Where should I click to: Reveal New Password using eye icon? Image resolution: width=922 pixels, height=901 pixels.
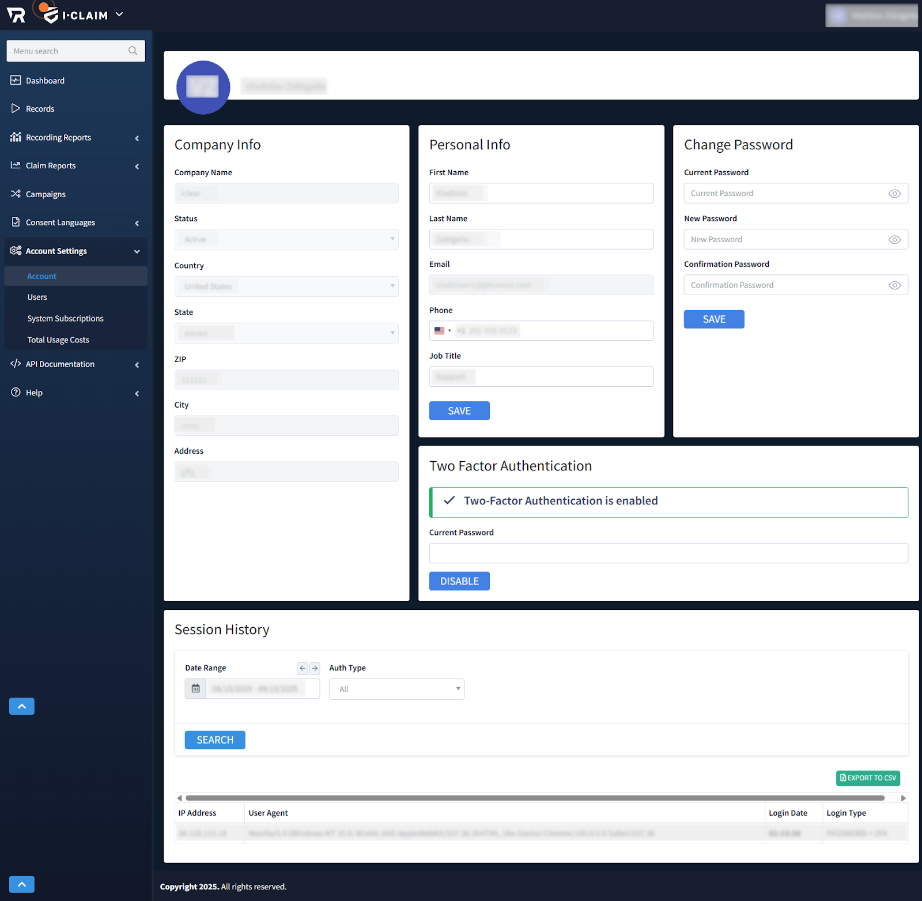(894, 240)
